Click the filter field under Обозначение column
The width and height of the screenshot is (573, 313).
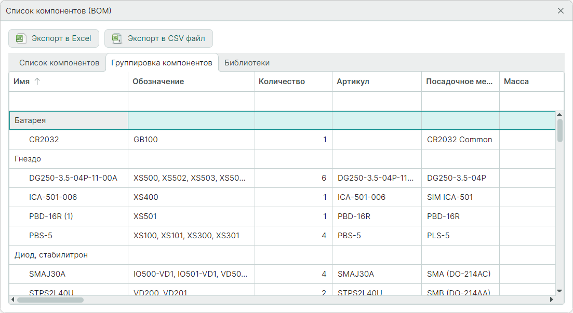click(191, 101)
